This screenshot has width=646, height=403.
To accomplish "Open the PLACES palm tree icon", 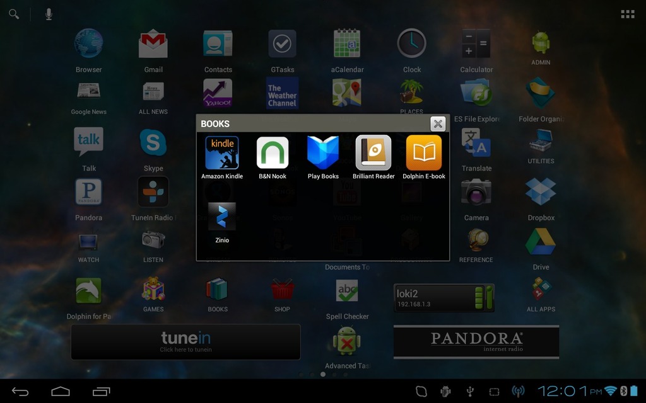I will tap(411, 91).
